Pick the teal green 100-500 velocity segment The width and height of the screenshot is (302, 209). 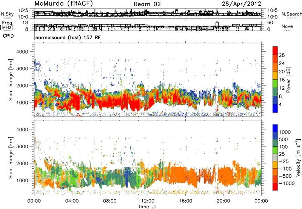pos(275,143)
